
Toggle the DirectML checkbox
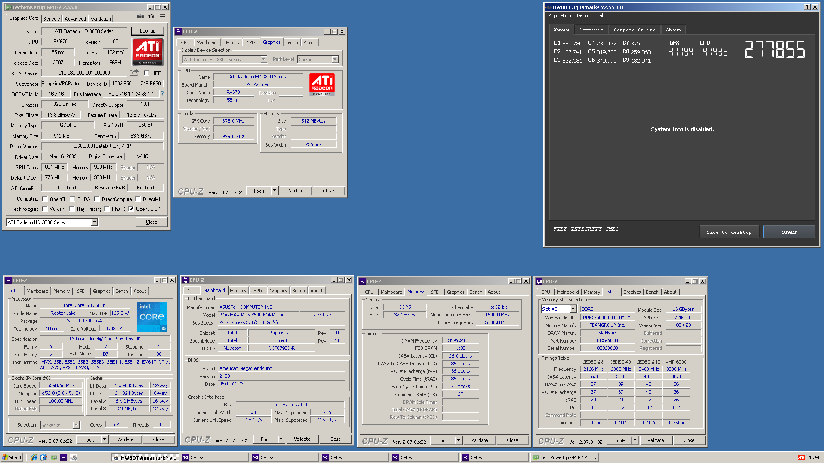click(x=138, y=199)
